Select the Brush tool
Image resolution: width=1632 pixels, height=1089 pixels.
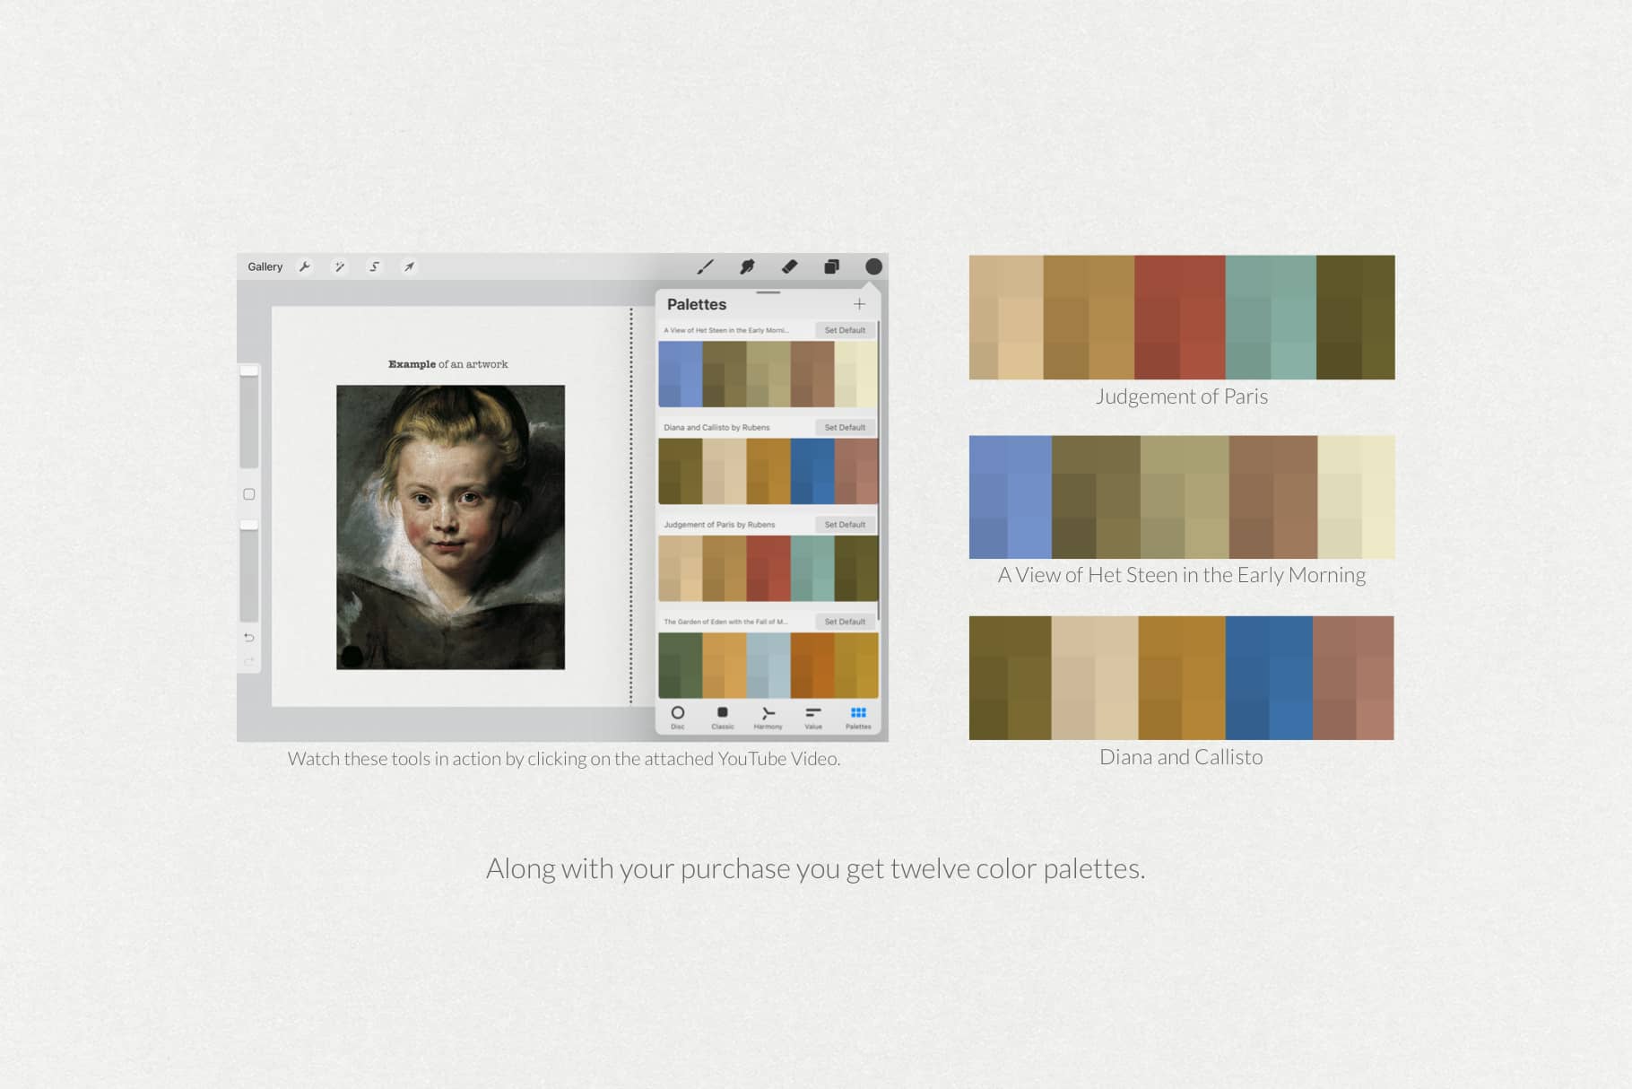coord(707,266)
